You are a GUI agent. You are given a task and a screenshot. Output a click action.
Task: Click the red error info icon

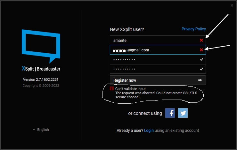112,88
